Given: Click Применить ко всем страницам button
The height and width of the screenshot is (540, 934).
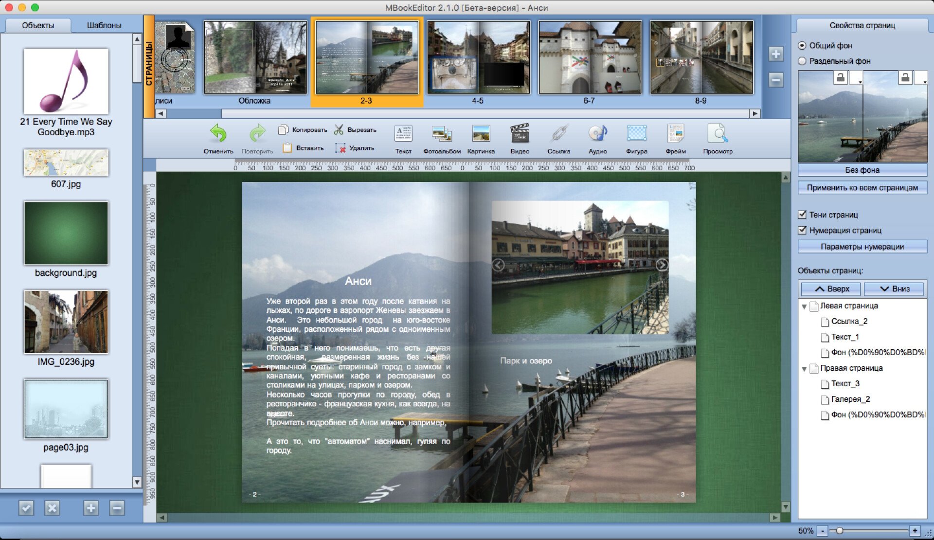Looking at the screenshot, I should (862, 187).
